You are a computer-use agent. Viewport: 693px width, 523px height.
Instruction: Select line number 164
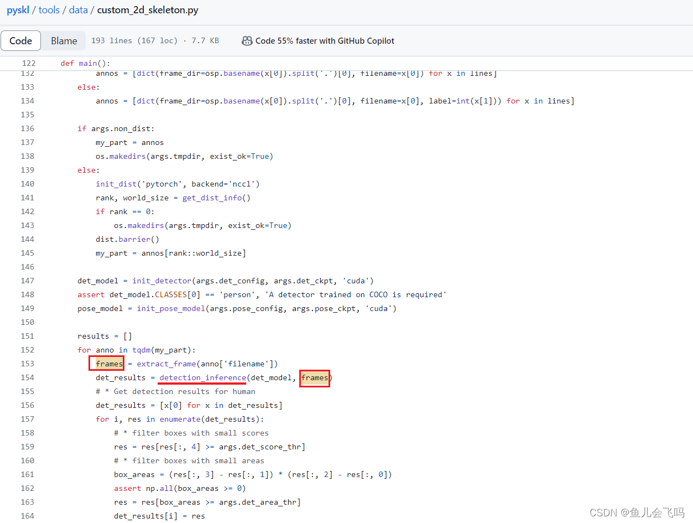click(x=27, y=516)
